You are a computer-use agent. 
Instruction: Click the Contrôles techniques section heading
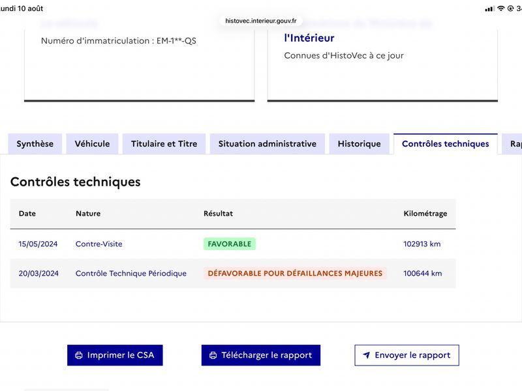[x=75, y=182]
